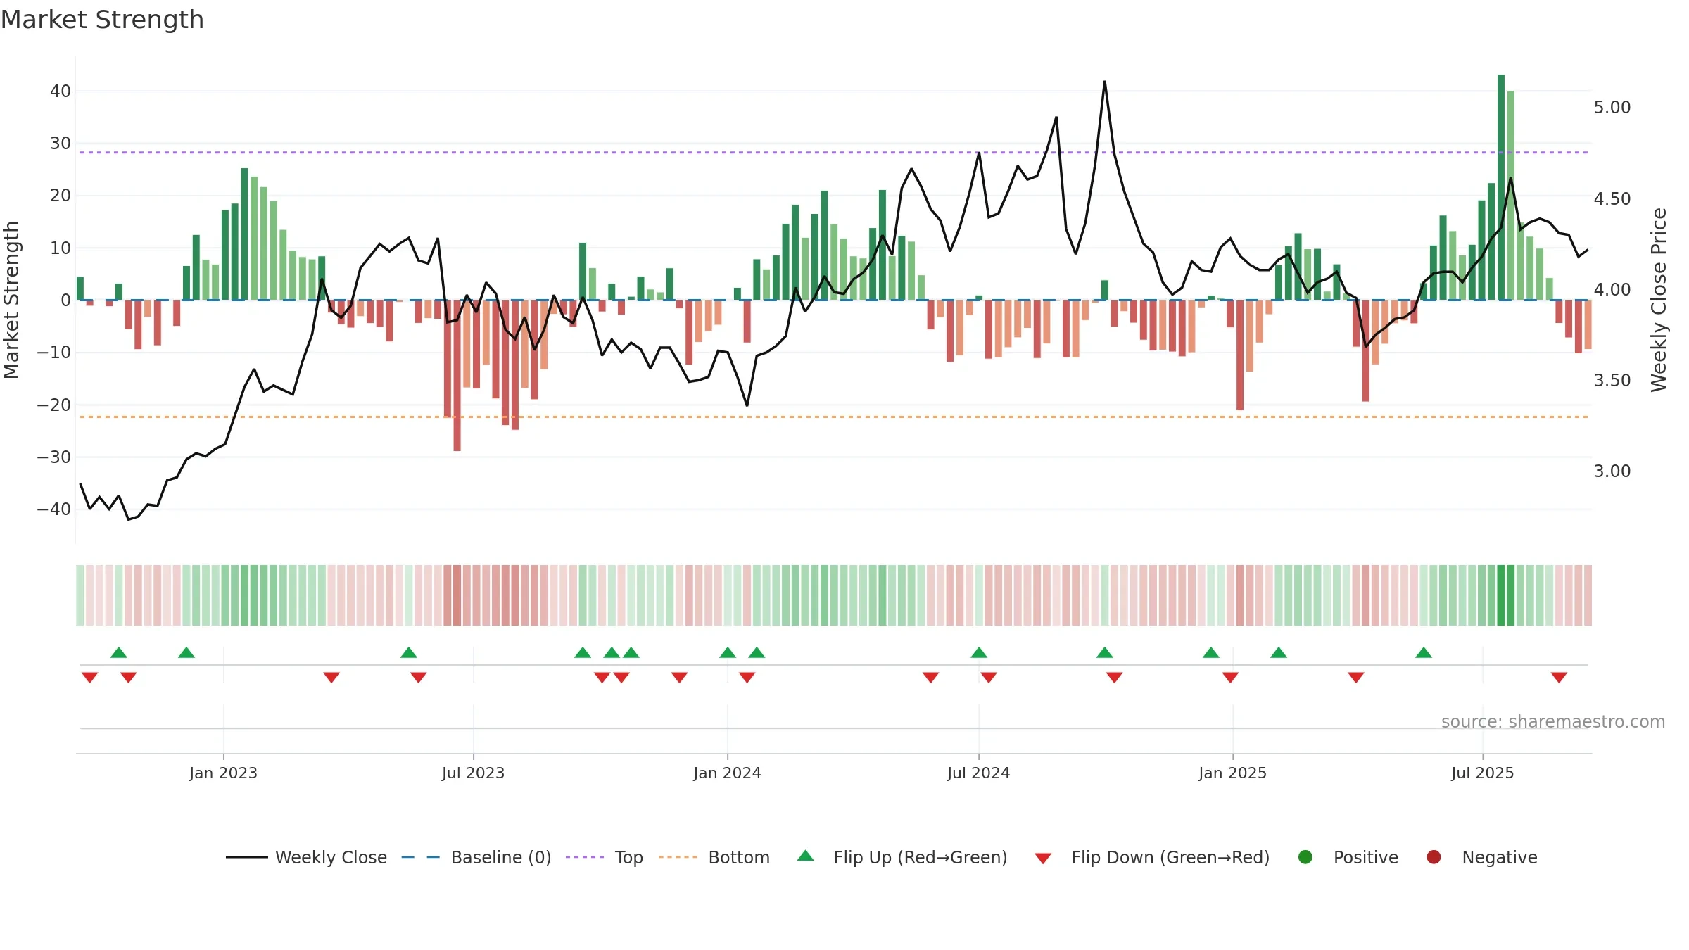Click the Jul 2024 x-axis label
The height and width of the screenshot is (950, 1689).
[978, 773]
